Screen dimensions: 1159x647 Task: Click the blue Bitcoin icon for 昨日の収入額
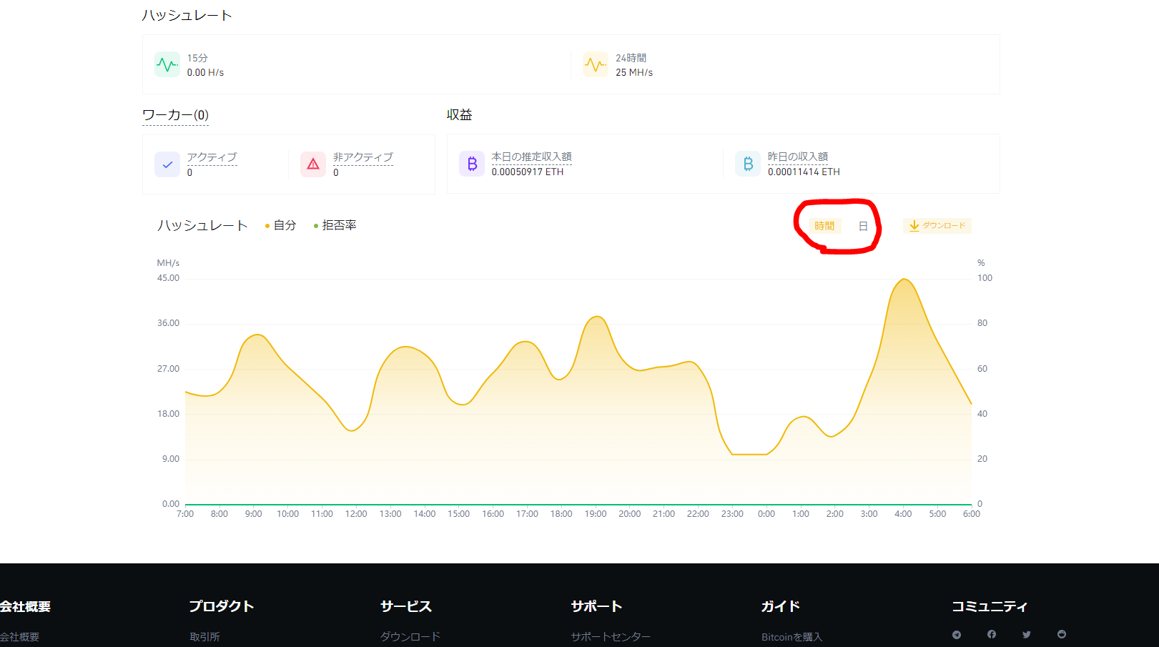747,163
